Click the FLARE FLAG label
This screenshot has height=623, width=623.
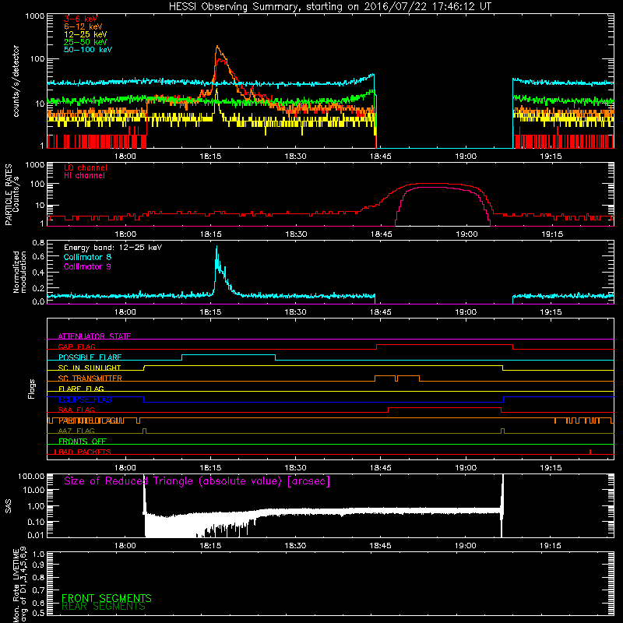tap(81, 389)
